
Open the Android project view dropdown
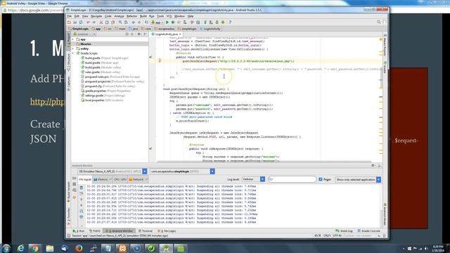point(84,34)
